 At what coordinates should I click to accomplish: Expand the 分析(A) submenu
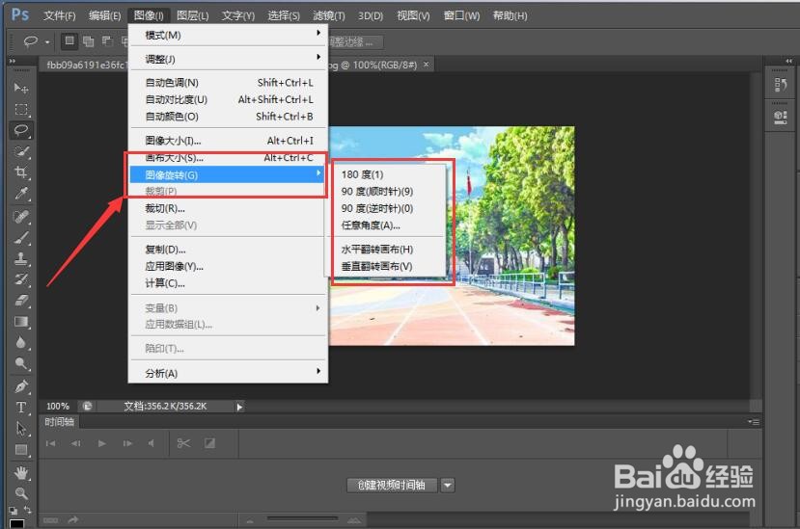pos(228,373)
